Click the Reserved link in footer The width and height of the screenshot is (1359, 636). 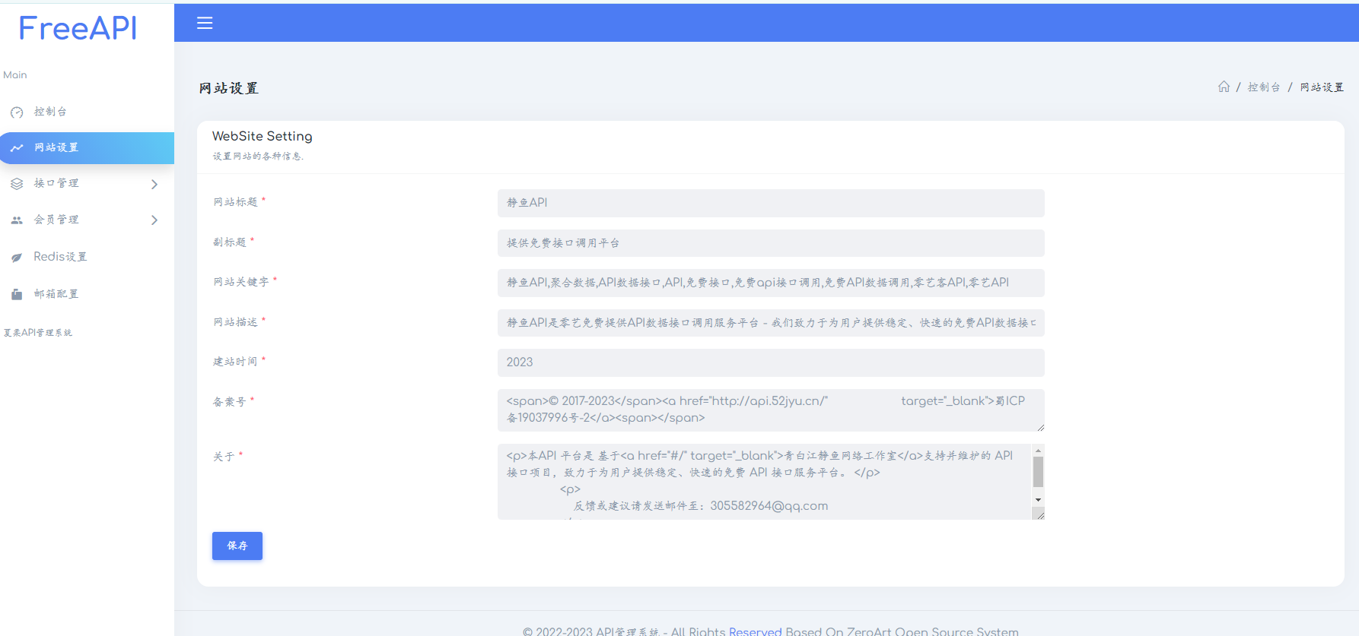[755, 631]
